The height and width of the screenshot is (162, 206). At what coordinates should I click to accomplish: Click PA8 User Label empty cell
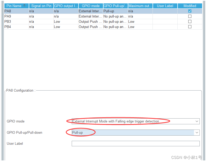[165, 11]
